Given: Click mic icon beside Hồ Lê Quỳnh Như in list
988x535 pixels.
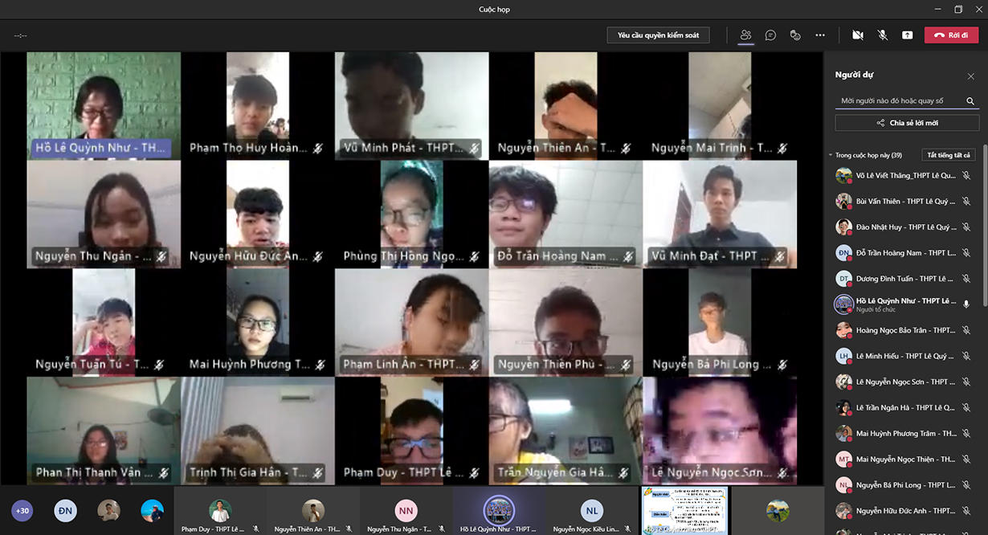Looking at the screenshot, I should tap(966, 304).
